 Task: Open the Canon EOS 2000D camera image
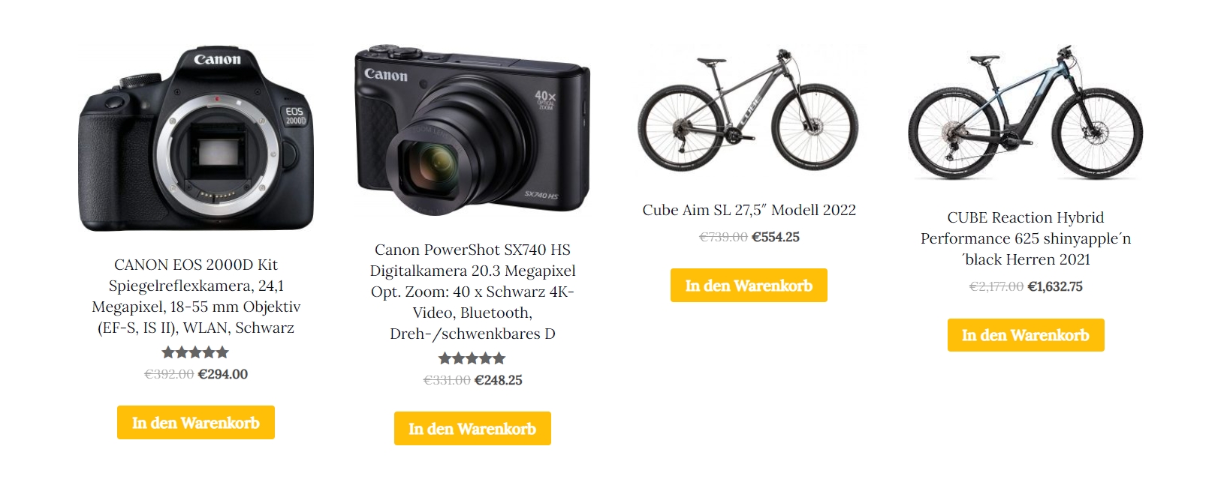196,139
